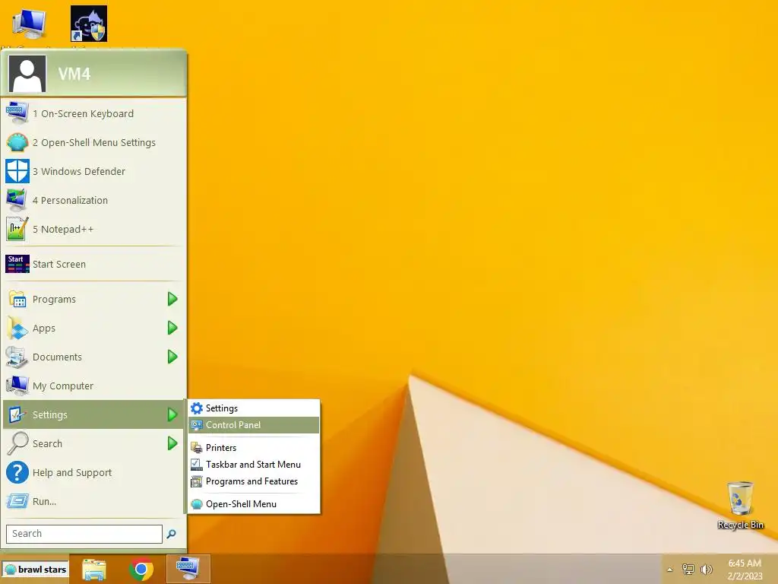This screenshot has width=778, height=584.
Task: Click the VM4 user name
Action: pyautogui.click(x=74, y=74)
